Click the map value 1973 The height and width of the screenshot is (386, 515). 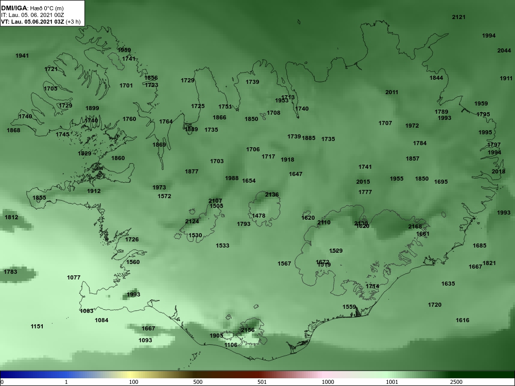coord(159,188)
